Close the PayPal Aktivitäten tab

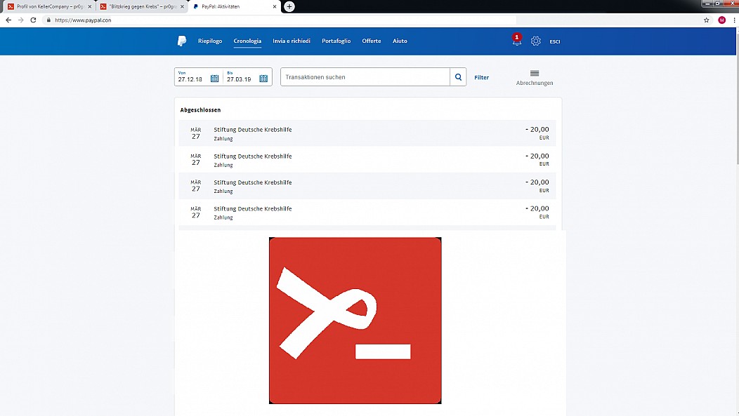[x=274, y=6]
